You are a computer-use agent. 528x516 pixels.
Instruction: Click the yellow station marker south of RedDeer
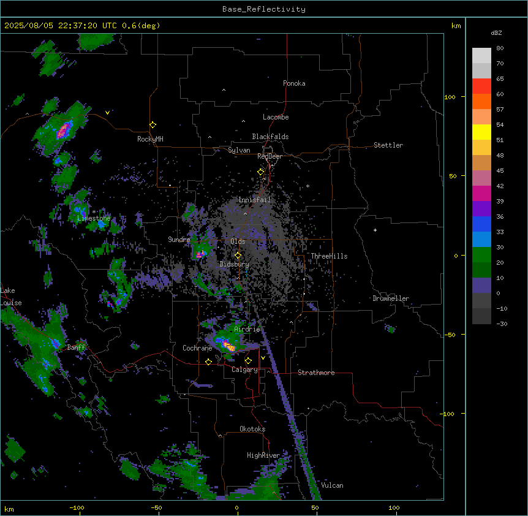tap(260, 172)
